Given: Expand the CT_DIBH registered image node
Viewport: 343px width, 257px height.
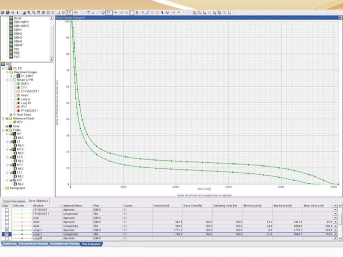Looking at the screenshot, I should [11, 76].
